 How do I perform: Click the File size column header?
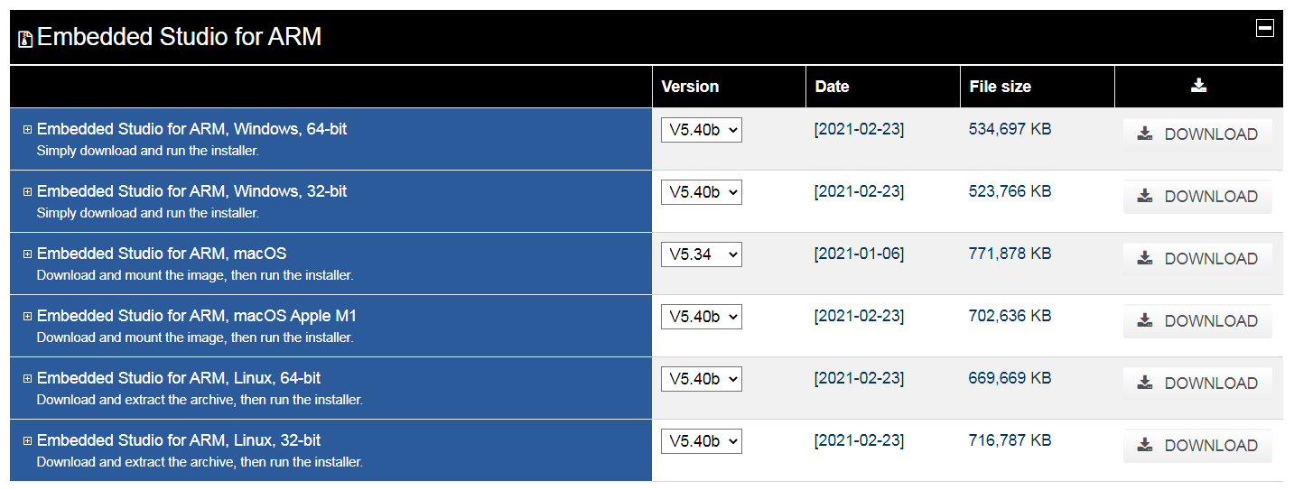click(x=1000, y=87)
